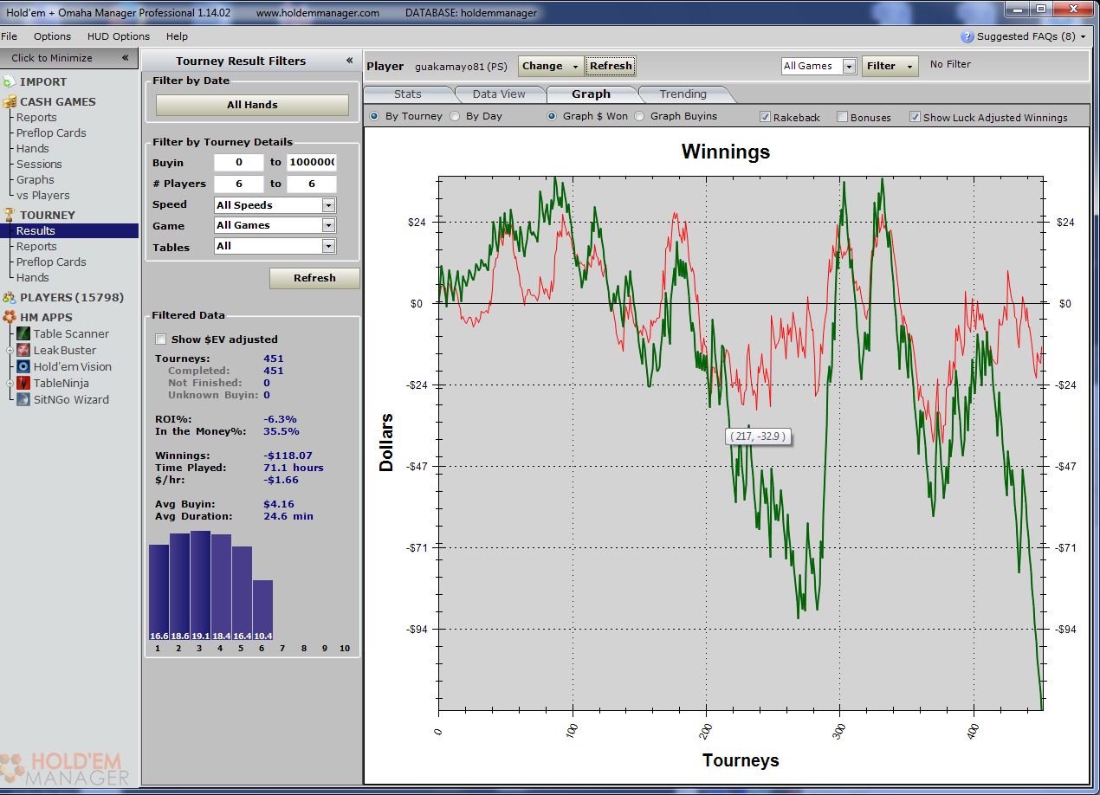Image resolution: width=1100 pixels, height=795 pixels.
Task: Click the CASH GAMES section icon
Action: pyautogui.click(x=10, y=101)
